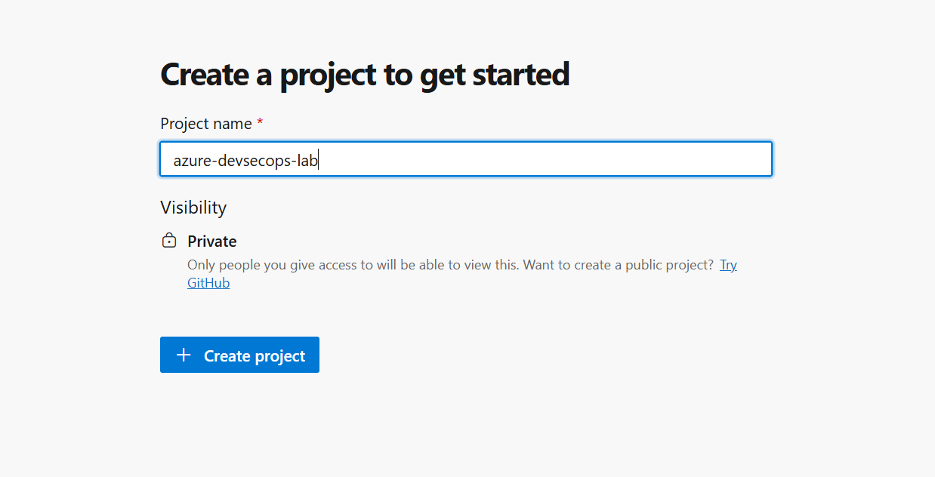
Task: Open the Try GitHub link
Action: pos(728,265)
